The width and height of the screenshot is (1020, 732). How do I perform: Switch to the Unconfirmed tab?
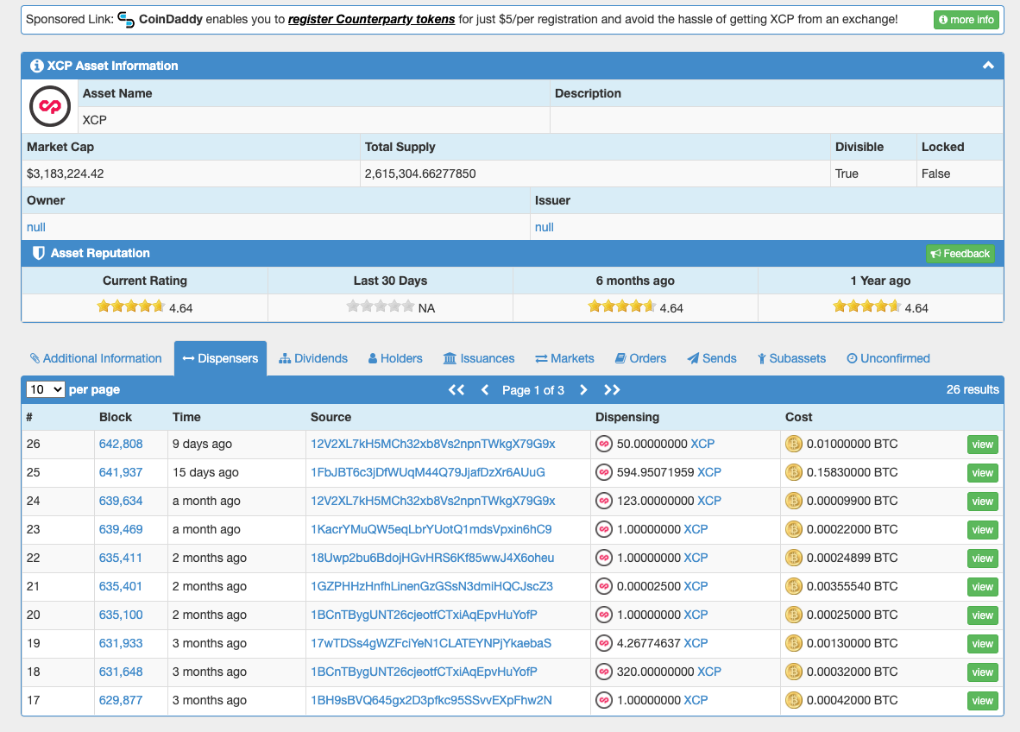point(889,358)
